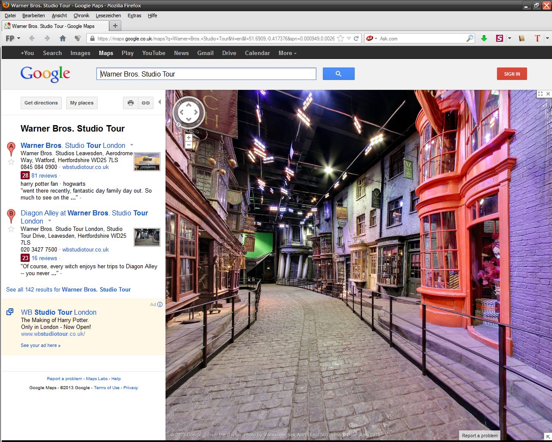Click the magenta S toolbar icon

499,38
